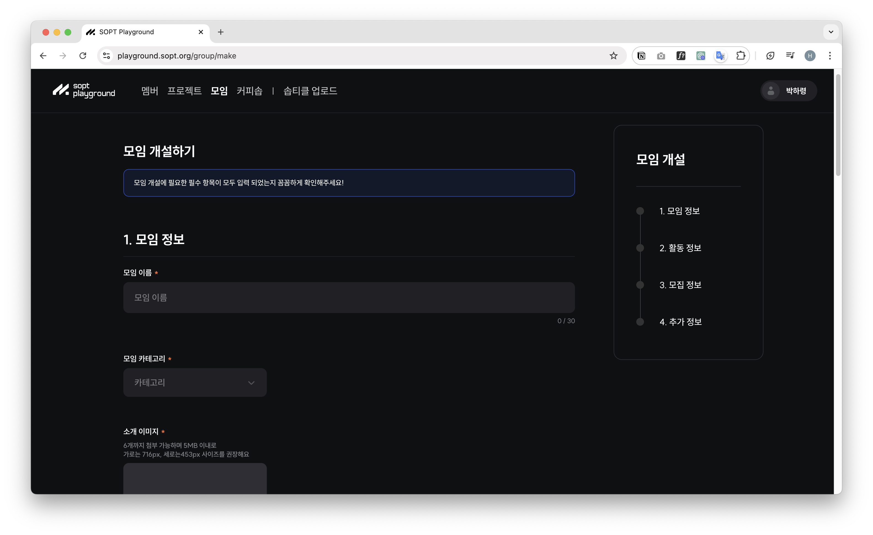873x535 pixels.
Task: Jump to step 2. 활동 정보
Action: coord(680,248)
